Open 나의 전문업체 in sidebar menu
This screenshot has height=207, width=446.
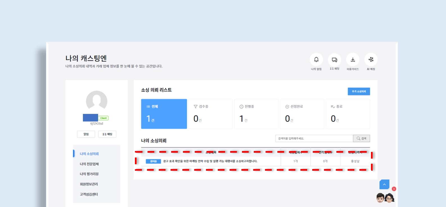pos(89,164)
